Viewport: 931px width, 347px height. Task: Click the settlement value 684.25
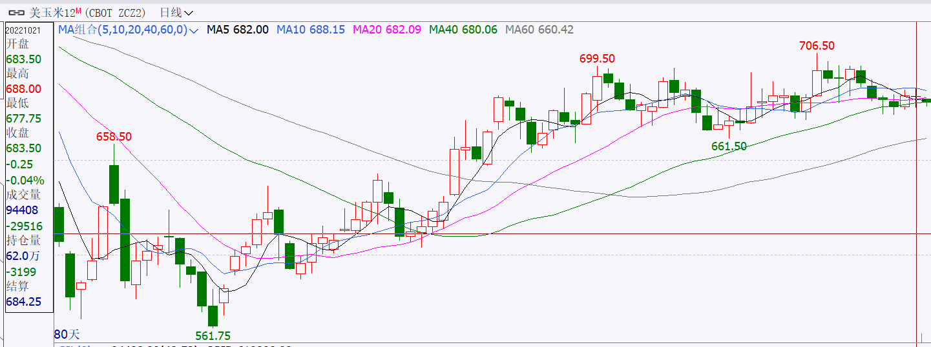point(24,301)
